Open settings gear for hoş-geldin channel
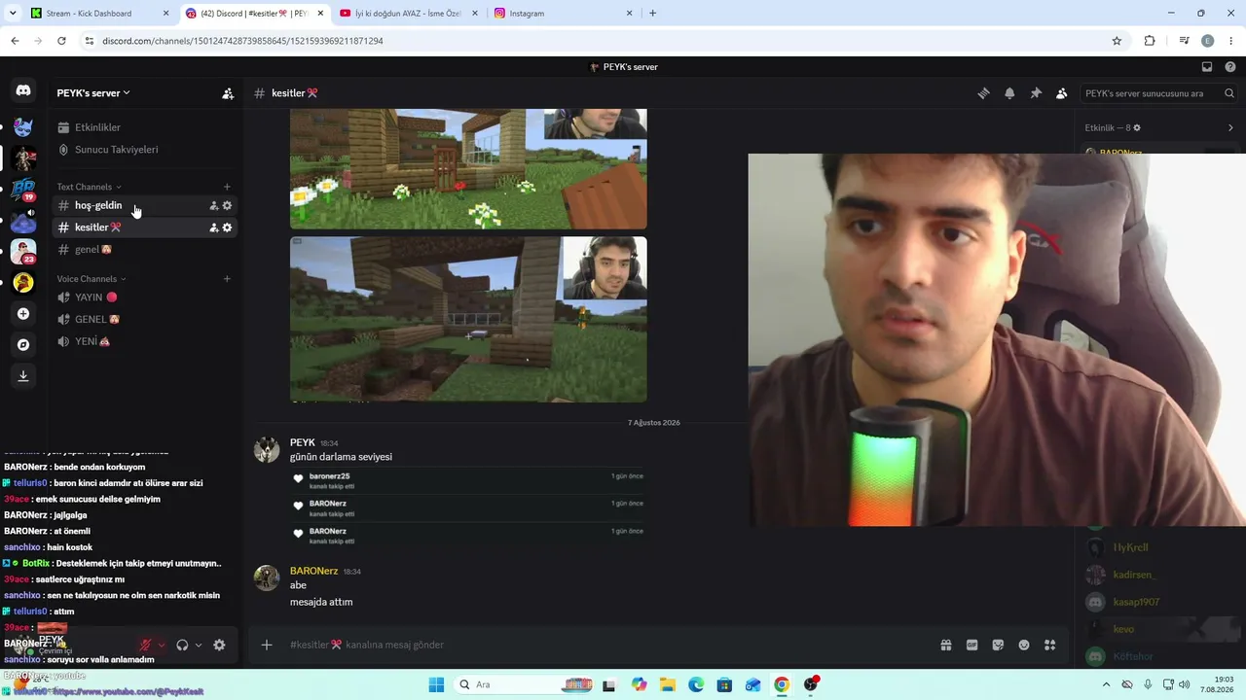 click(227, 205)
